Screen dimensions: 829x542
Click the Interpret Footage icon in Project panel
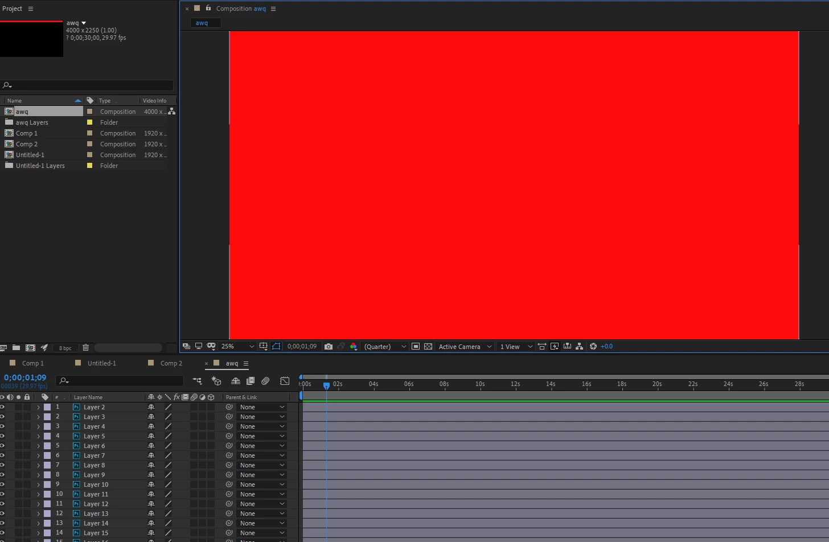(3, 347)
